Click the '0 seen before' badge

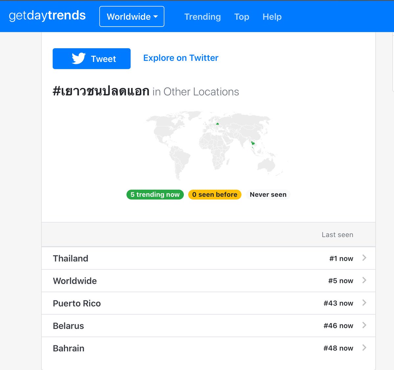click(x=215, y=195)
